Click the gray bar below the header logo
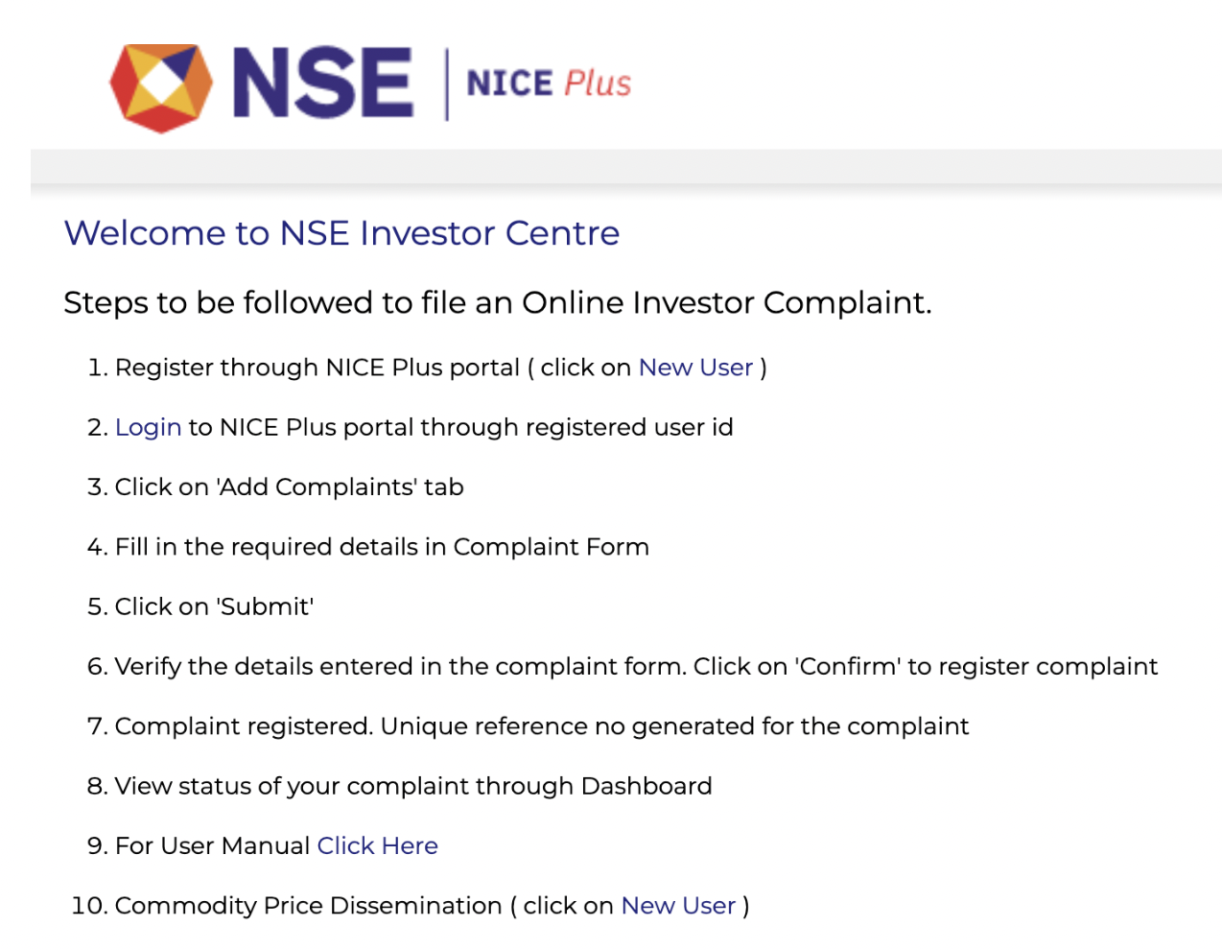This screenshot has height=950, width=1222. point(625,165)
